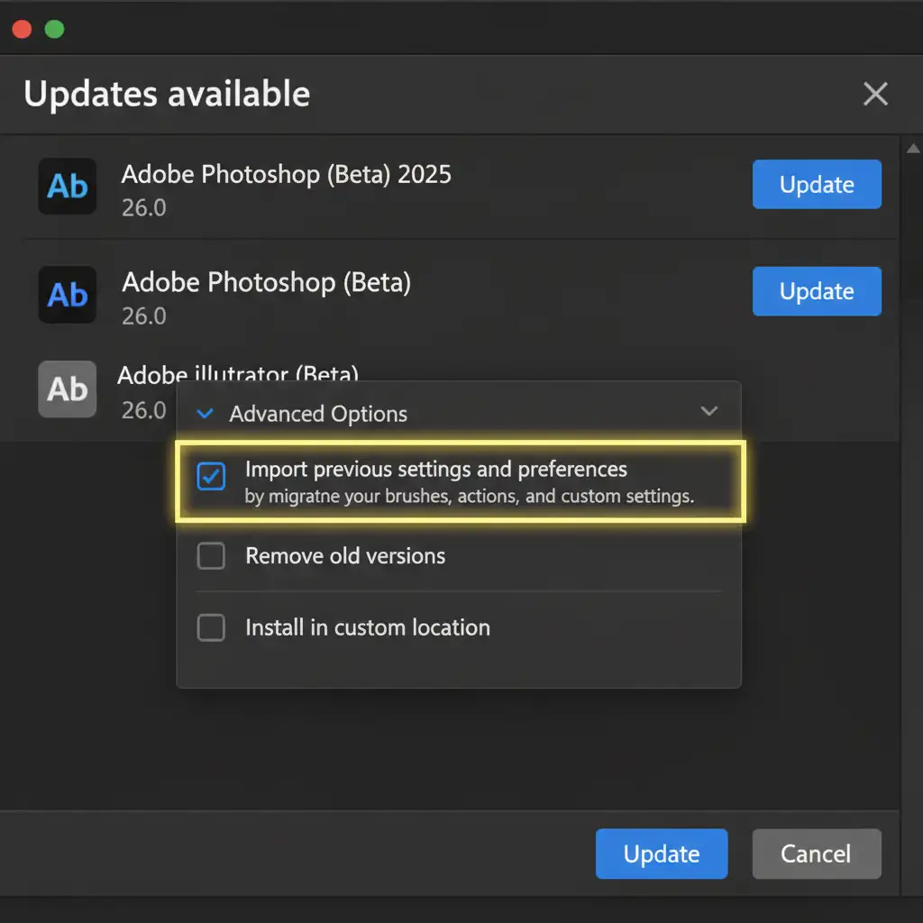Click the scrollbar up arrow in the update list
Screen dimensions: 923x923
click(x=912, y=149)
